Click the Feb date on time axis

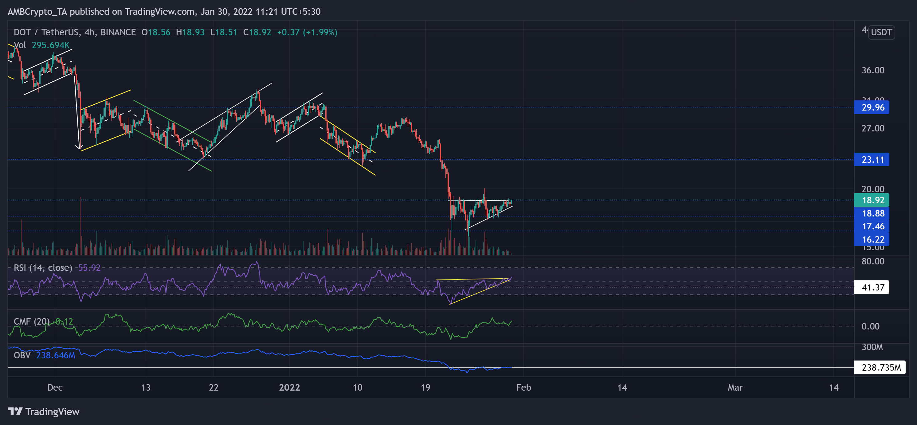pos(524,387)
